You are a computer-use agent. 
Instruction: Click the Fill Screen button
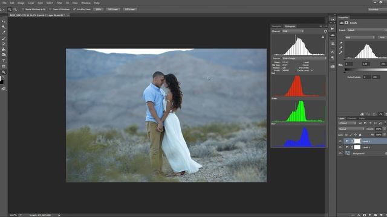pyautogui.click(x=130, y=10)
